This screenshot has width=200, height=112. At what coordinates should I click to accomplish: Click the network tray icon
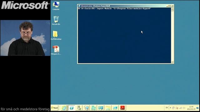pos(181,108)
